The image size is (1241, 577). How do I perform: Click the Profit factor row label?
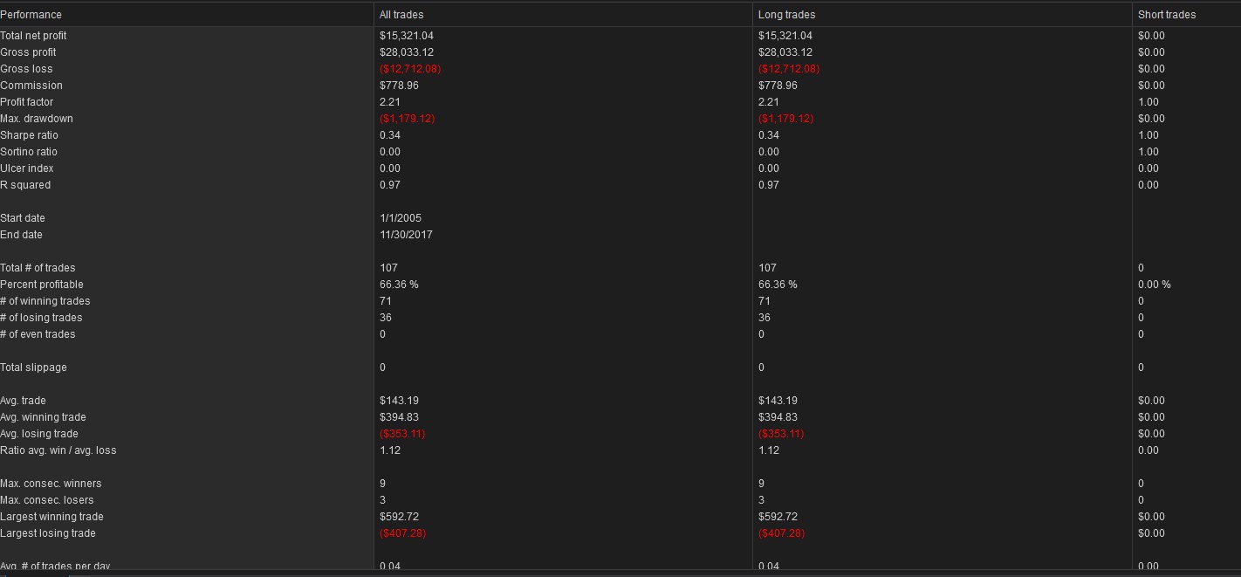tap(27, 102)
